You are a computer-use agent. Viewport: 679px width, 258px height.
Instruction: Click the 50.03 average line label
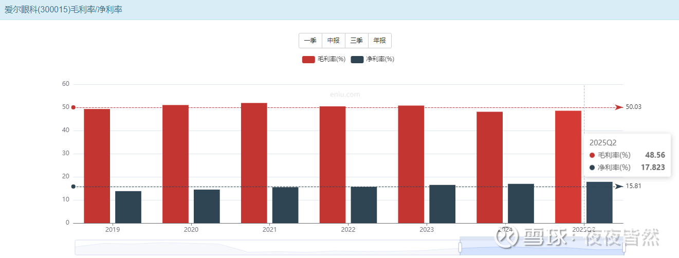(x=634, y=107)
